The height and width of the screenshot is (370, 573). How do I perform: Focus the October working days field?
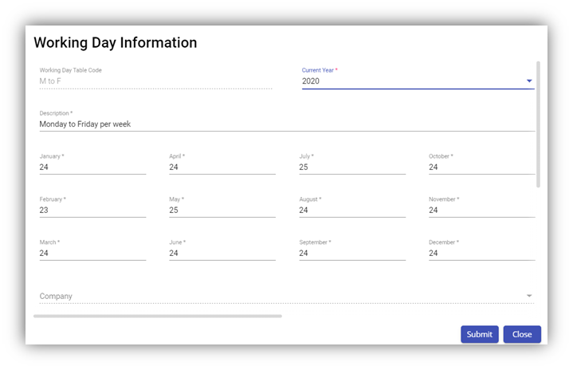click(x=481, y=167)
